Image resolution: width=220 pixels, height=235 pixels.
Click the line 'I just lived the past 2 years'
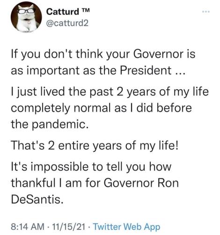click(x=110, y=92)
